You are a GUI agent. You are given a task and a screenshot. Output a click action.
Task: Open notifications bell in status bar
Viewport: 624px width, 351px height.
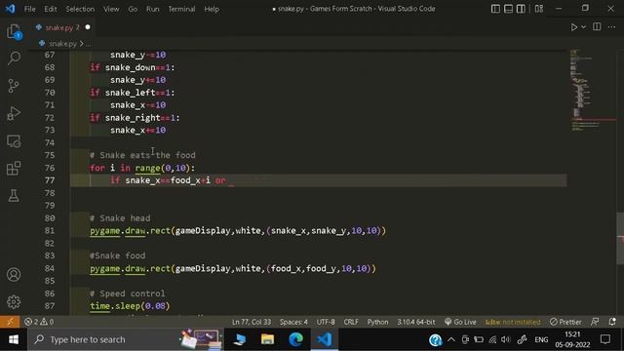point(612,322)
